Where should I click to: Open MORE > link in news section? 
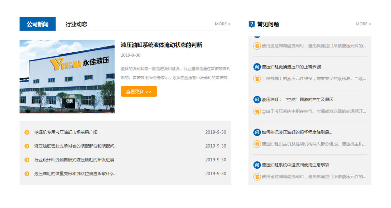(223, 24)
